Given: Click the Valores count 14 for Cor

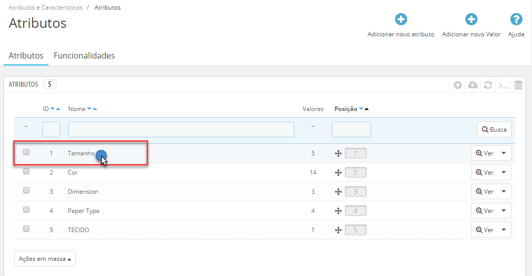Looking at the screenshot, I should [313, 173].
